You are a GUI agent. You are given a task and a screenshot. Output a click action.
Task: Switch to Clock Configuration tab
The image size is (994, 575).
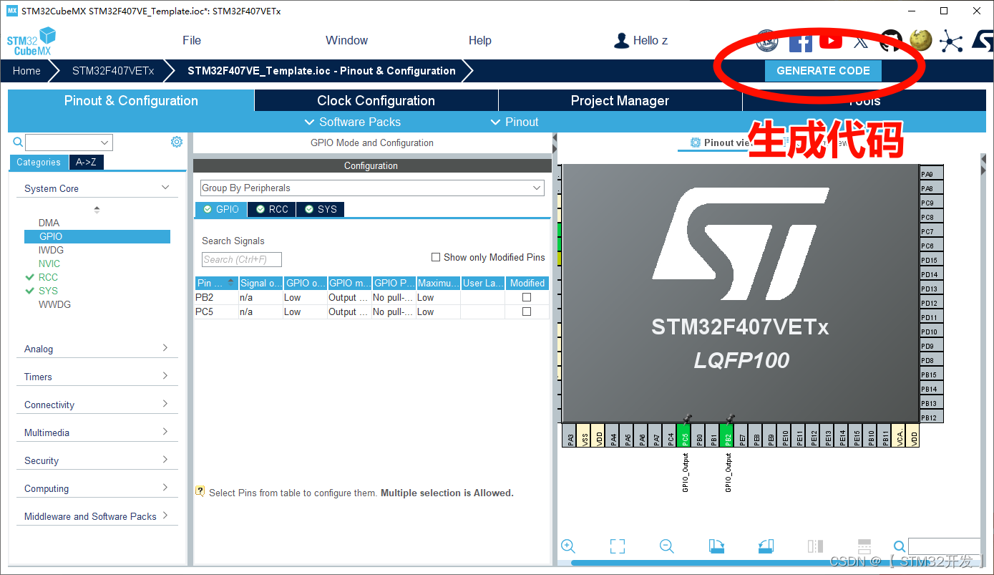click(376, 100)
